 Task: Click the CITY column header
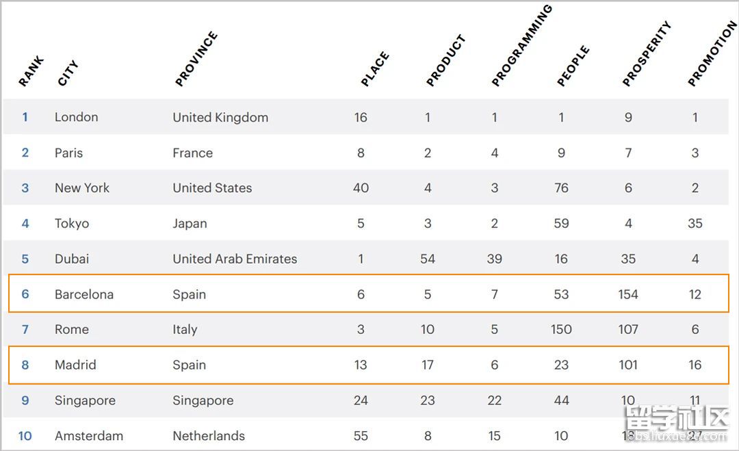68,73
